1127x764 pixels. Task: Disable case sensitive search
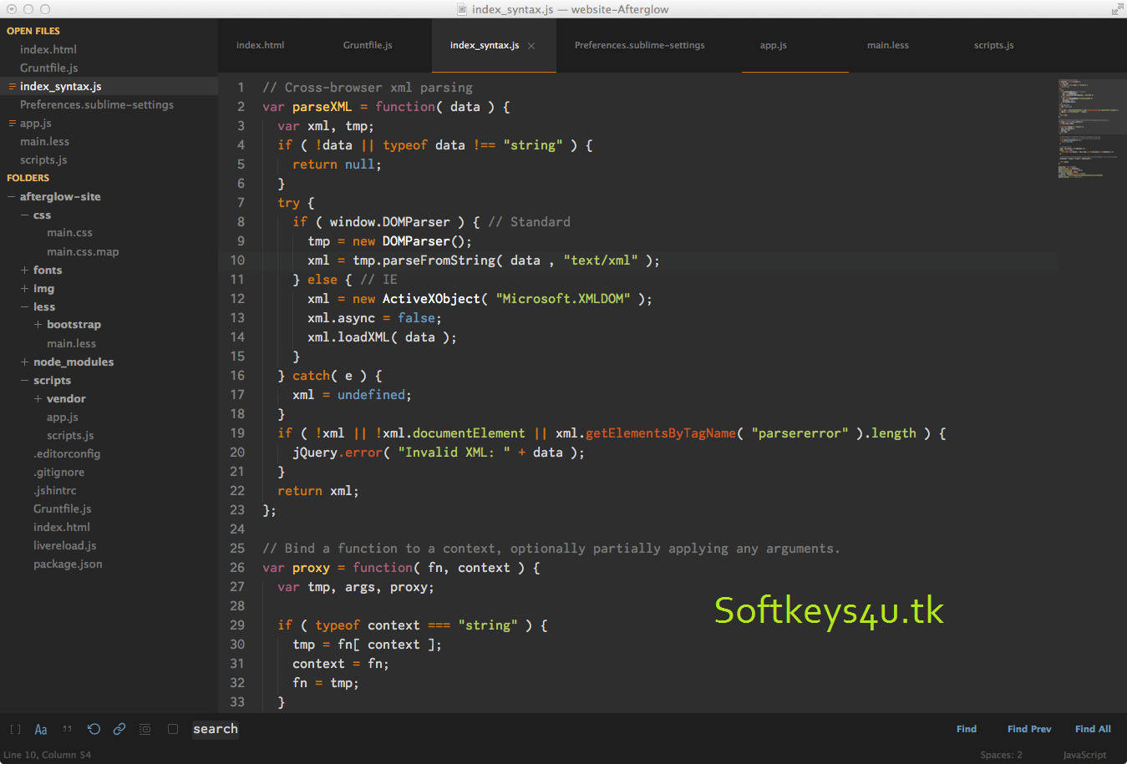(x=40, y=729)
